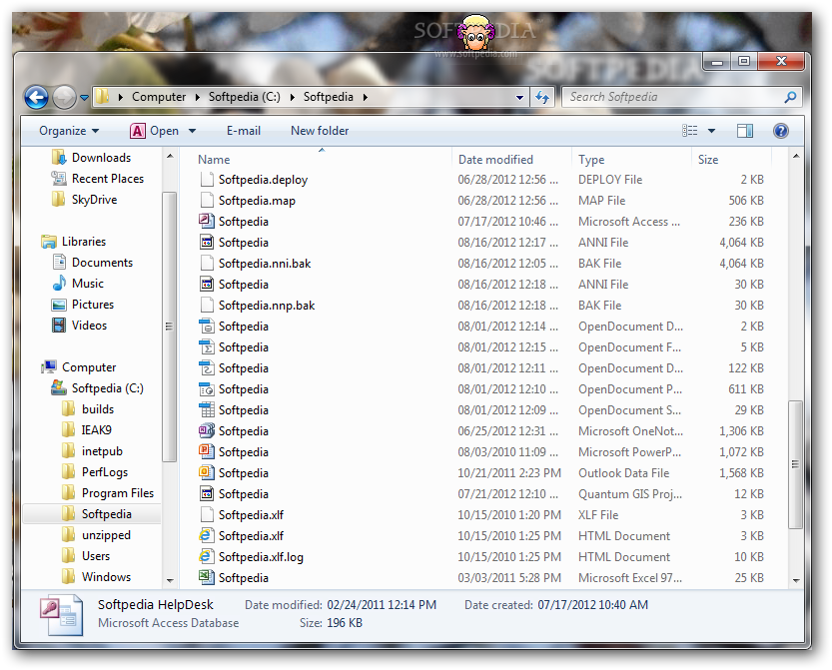The image size is (832, 670).
Task: Select the Softpedia.xlf.log HTML document icon
Action: (207, 556)
